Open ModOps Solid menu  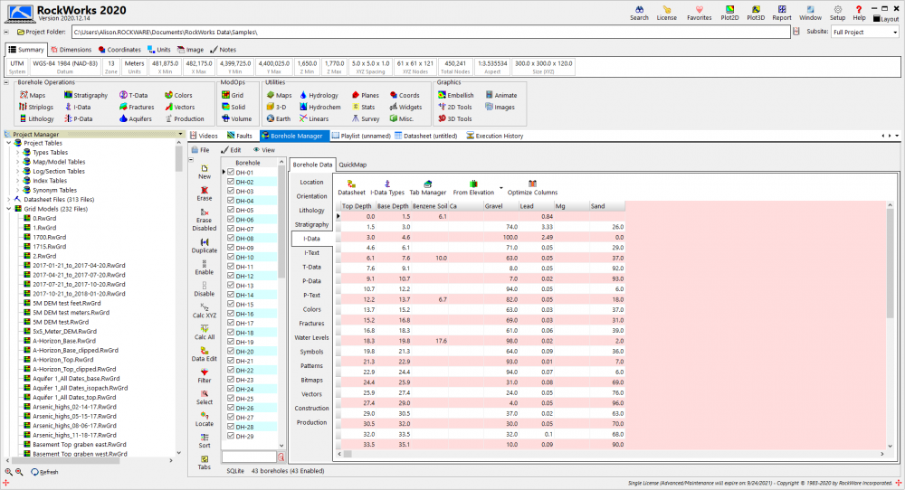[x=233, y=108]
